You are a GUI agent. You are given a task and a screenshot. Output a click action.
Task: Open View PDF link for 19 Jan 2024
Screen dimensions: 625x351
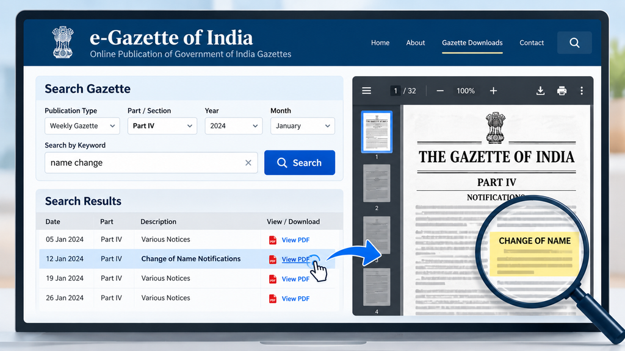click(x=295, y=279)
